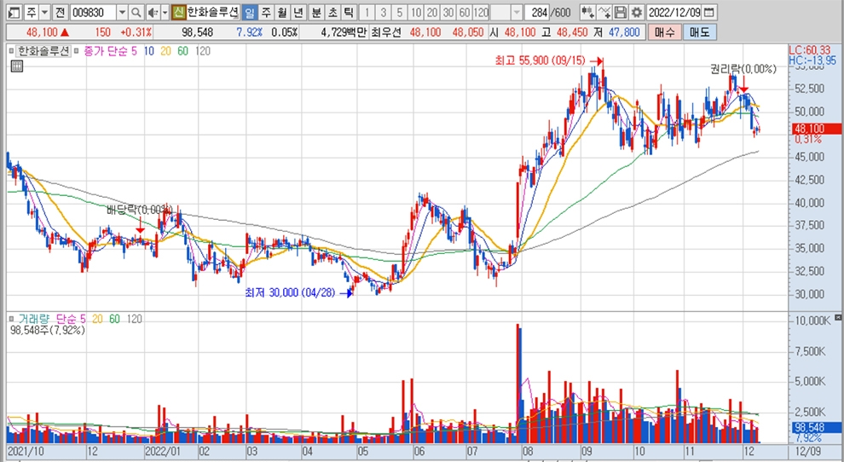
Task: Click the 최고 55,900 (09/15) high marker
Action: click(x=540, y=61)
